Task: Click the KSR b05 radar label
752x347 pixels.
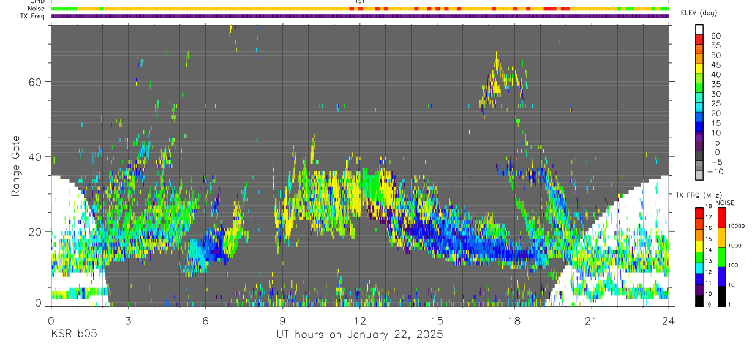Action: [73, 335]
